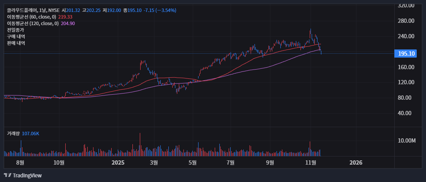Select the 이동평균선 (120, close, 0) indicator legend

(x=32, y=24)
